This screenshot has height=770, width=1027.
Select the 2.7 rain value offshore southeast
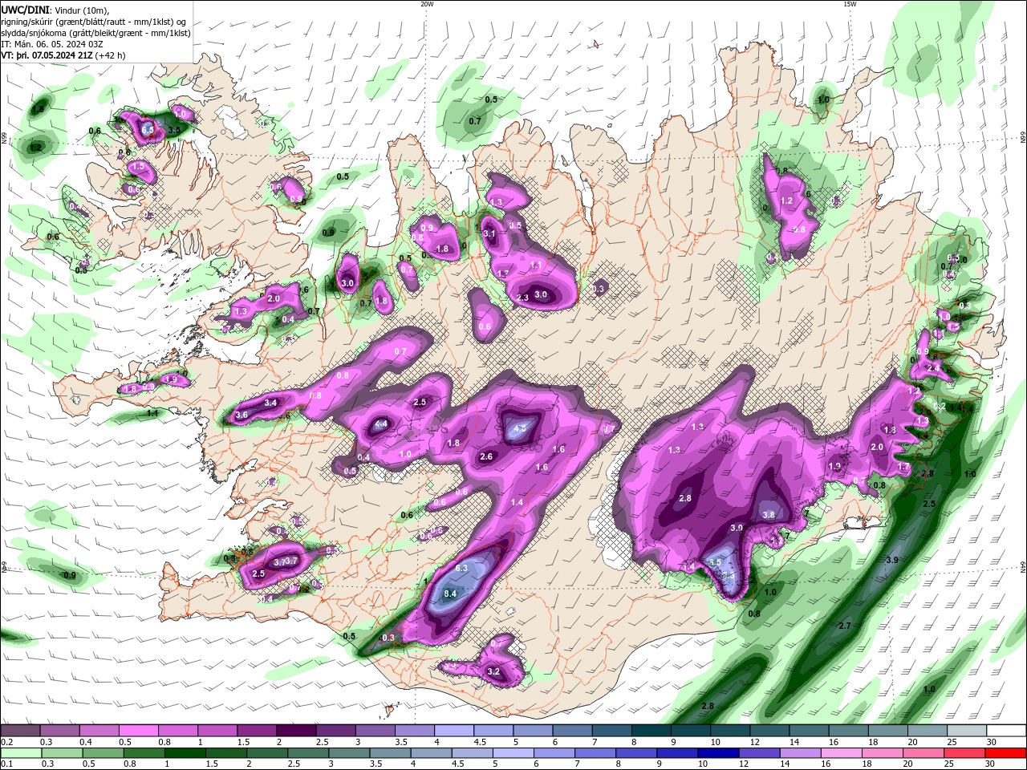point(844,626)
